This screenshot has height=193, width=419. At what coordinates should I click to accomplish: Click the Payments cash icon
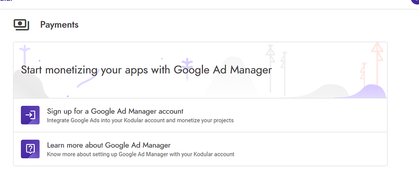click(x=21, y=25)
